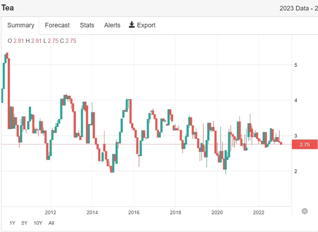Click the Export download icon

coord(132,25)
